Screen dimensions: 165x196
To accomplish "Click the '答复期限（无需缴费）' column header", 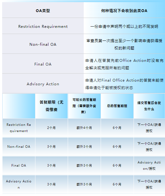I will (x=51, y=106).
